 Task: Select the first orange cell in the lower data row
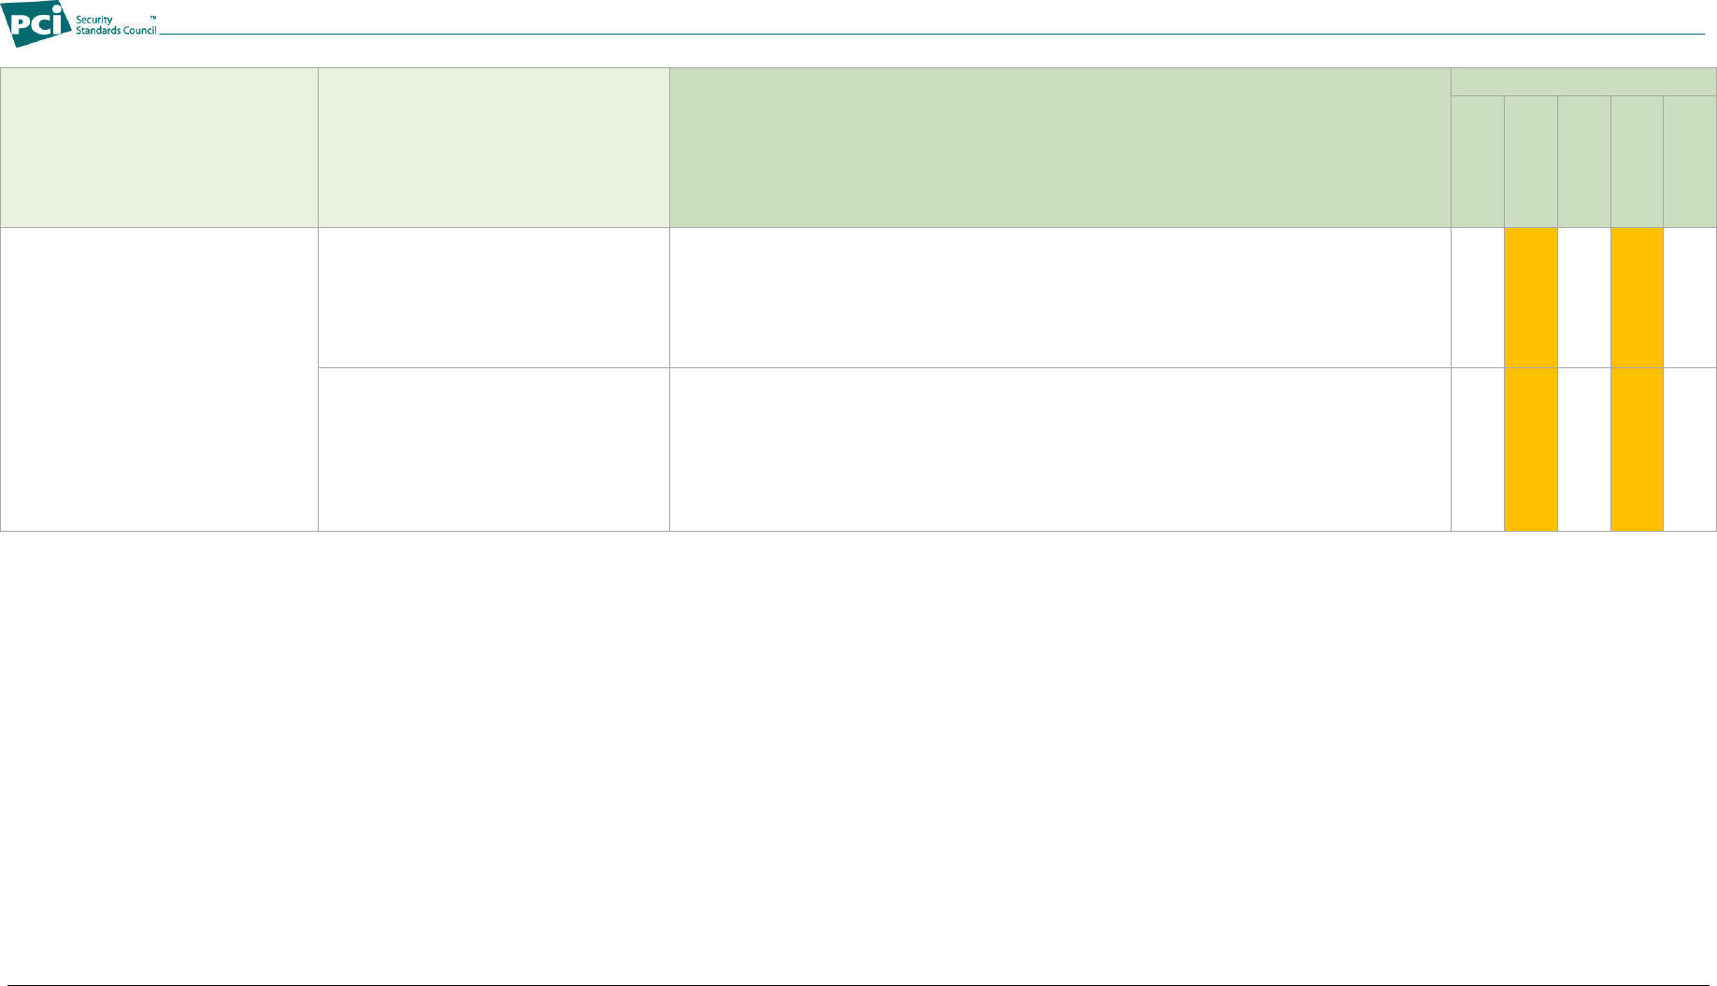click(1530, 450)
